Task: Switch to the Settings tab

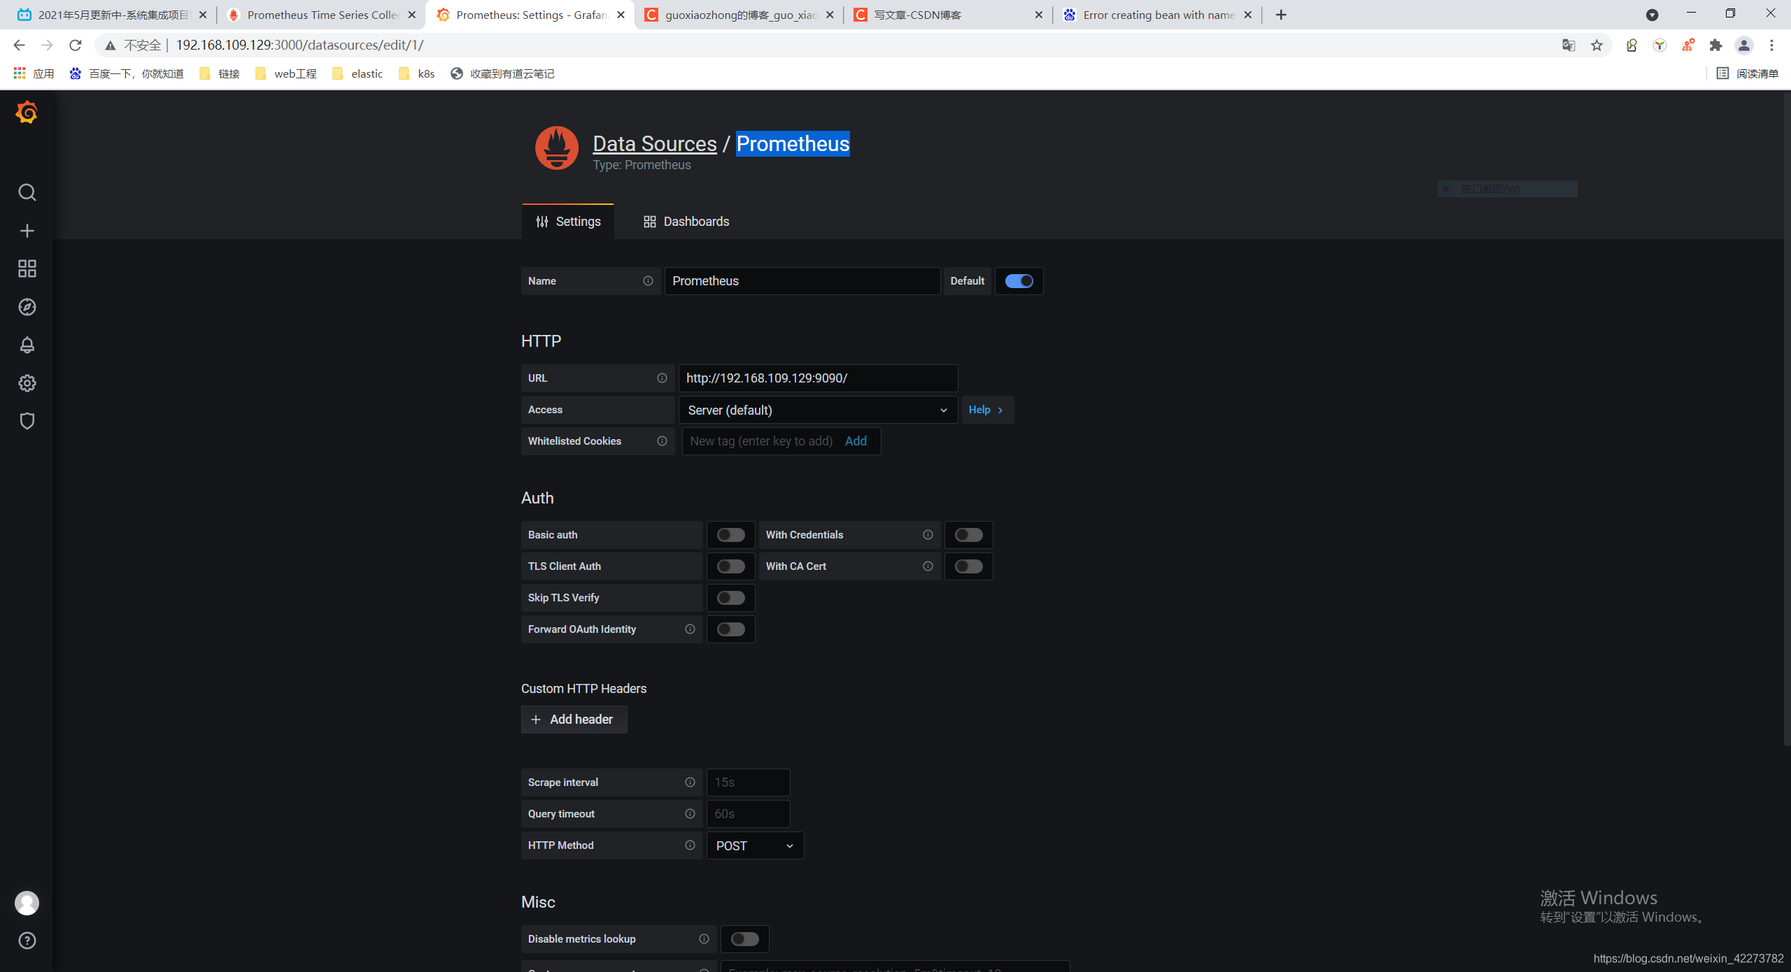Action: pyautogui.click(x=568, y=222)
